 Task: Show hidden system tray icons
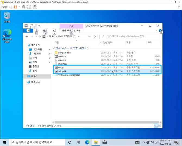(144, 142)
